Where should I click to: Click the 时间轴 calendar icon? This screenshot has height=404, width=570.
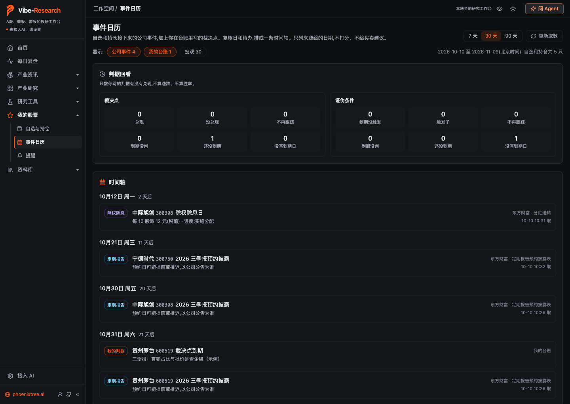[103, 182]
